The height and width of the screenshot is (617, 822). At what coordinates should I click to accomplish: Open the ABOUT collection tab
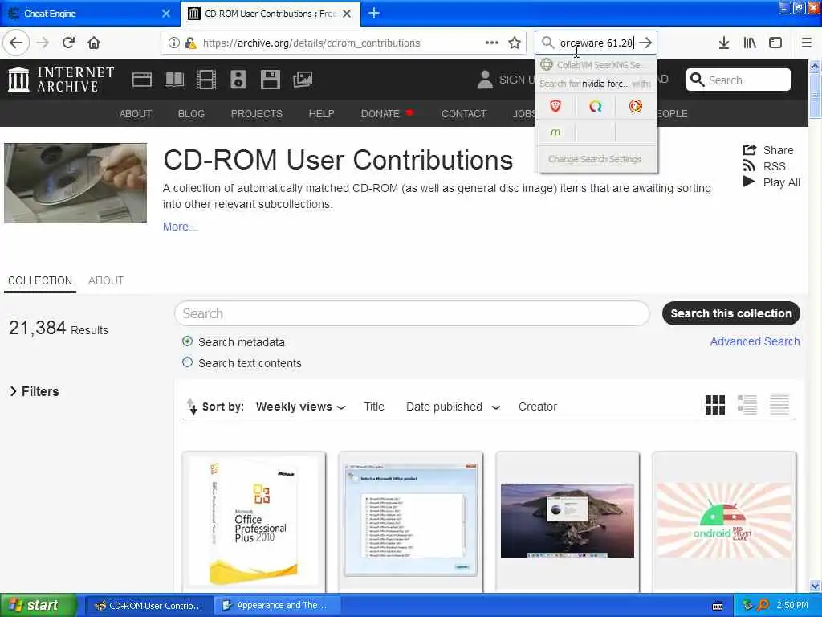point(106,280)
